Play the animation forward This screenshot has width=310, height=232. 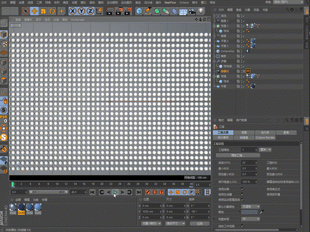pyautogui.click(x=115, y=192)
